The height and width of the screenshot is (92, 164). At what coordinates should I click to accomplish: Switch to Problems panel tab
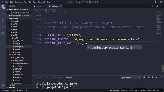pos(38,78)
